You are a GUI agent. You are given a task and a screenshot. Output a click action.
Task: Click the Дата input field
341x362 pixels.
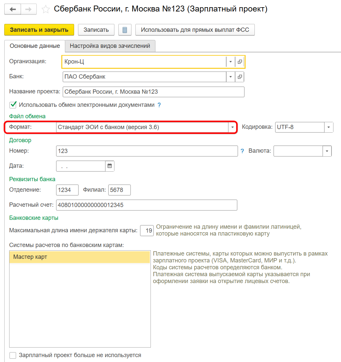81,166
